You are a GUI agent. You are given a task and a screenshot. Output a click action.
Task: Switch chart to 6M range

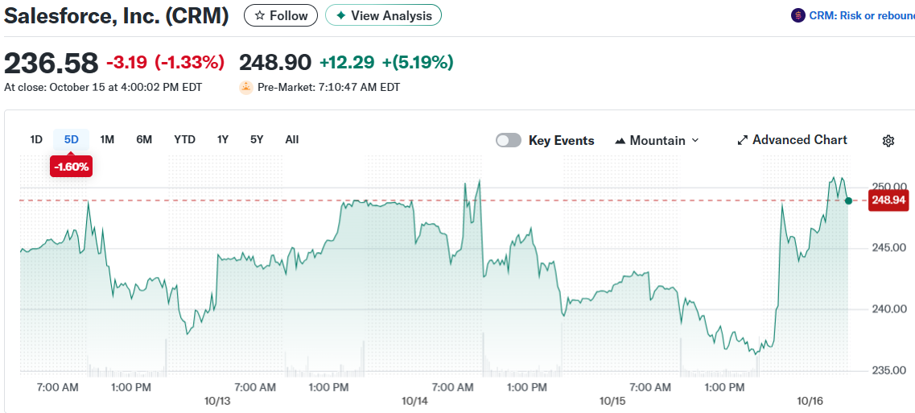144,139
